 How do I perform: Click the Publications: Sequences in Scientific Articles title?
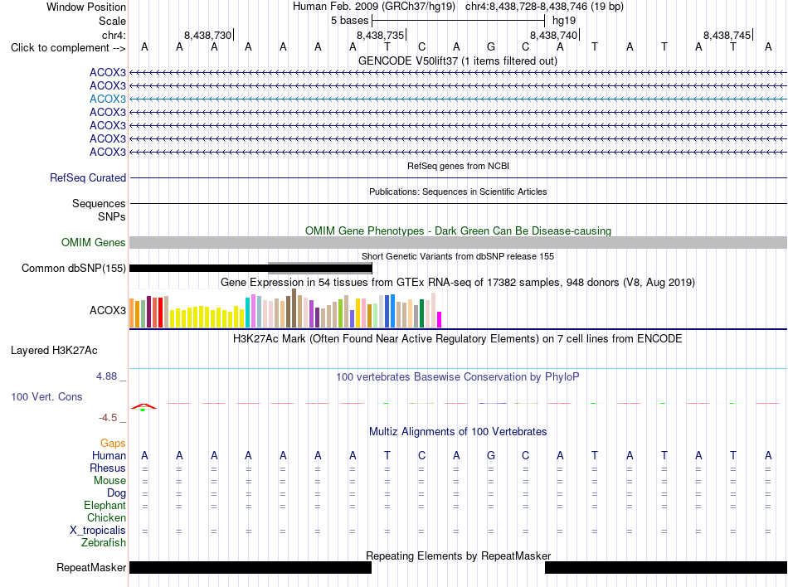(x=458, y=192)
